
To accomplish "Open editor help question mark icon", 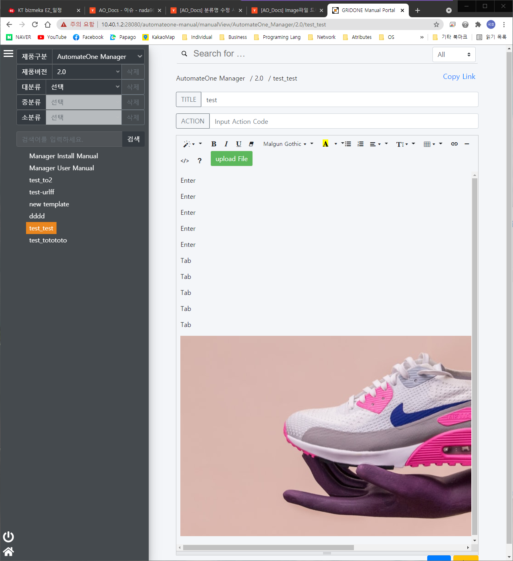I will (x=200, y=161).
